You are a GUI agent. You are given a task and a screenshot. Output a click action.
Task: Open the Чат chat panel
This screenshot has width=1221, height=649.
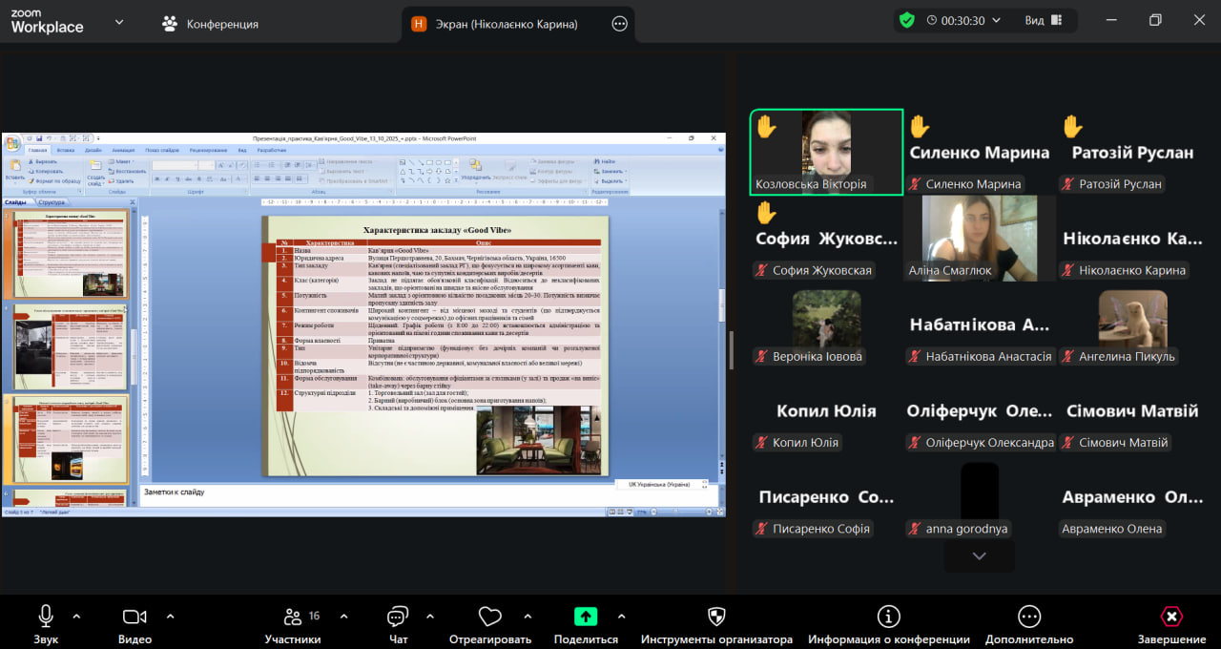point(398,617)
